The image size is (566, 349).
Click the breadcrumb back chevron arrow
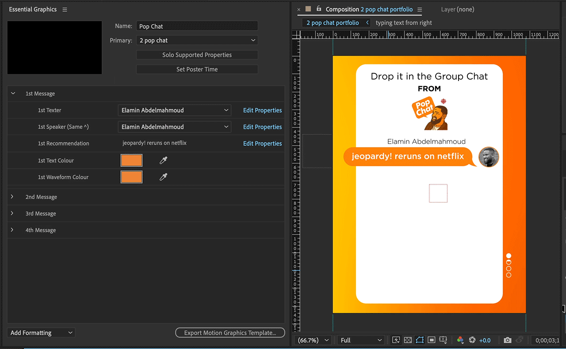coord(367,23)
